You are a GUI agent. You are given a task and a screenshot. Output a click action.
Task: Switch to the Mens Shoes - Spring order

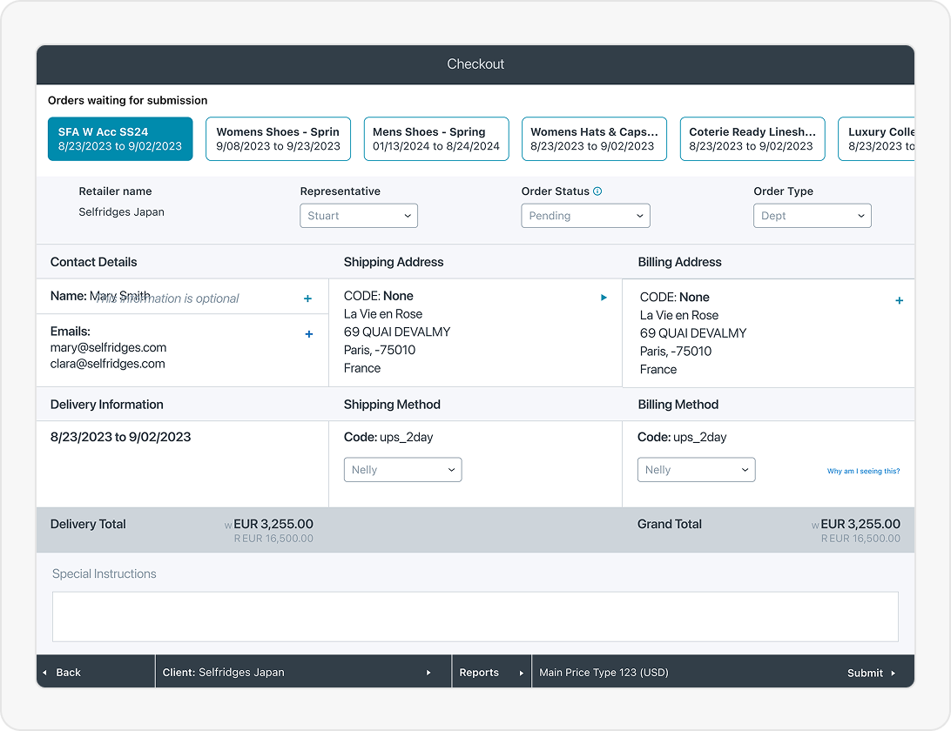point(436,139)
